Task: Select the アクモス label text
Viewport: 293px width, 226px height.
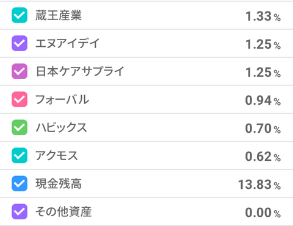Action: click(57, 155)
